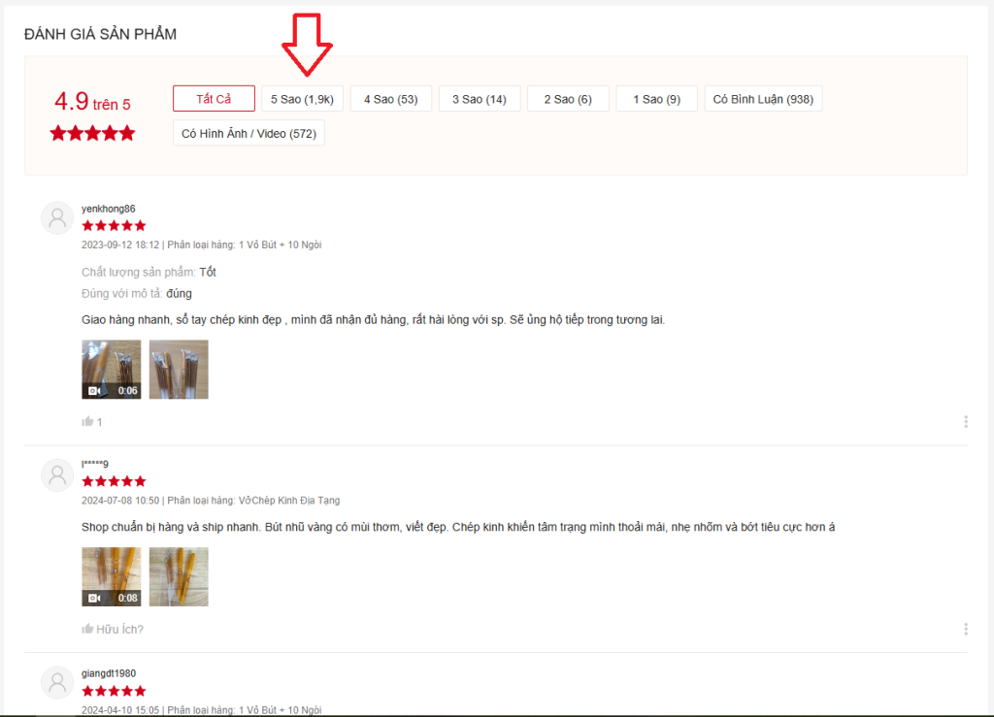994x717 pixels.
Task: Open the second photo in l*****9's review
Action: click(x=179, y=577)
